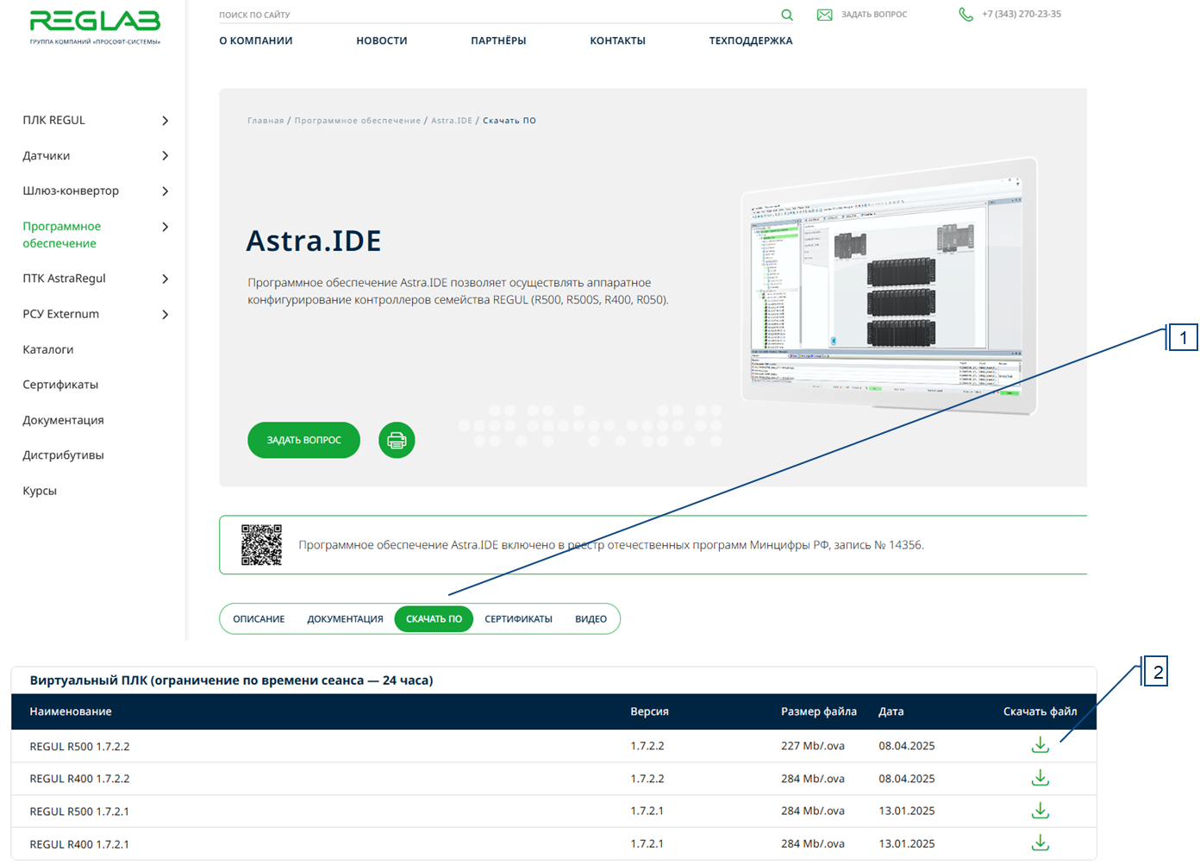
Task: Download the REGUL R500 1.7.2.1 file
Action: pos(1040,811)
